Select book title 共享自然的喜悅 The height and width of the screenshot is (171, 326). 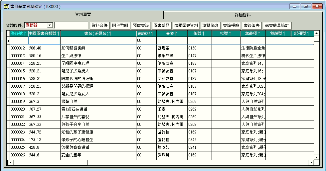(x=75, y=117)
